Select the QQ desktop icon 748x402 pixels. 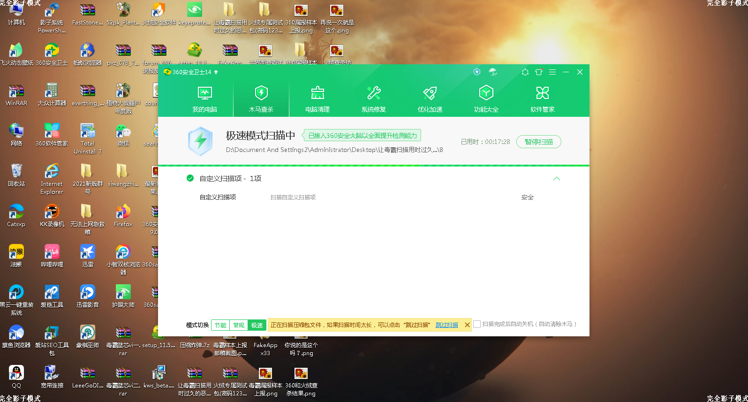pyautogui.click(x=16, y=377)
